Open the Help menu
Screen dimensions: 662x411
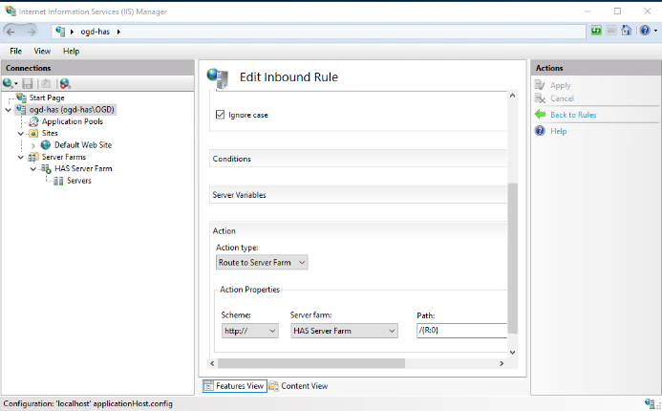click(71, 51)
